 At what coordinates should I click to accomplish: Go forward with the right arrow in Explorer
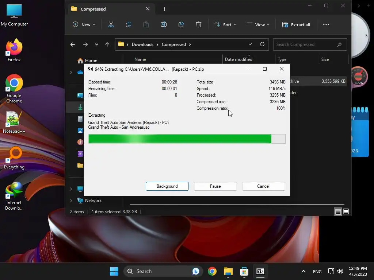click(85, 44)
